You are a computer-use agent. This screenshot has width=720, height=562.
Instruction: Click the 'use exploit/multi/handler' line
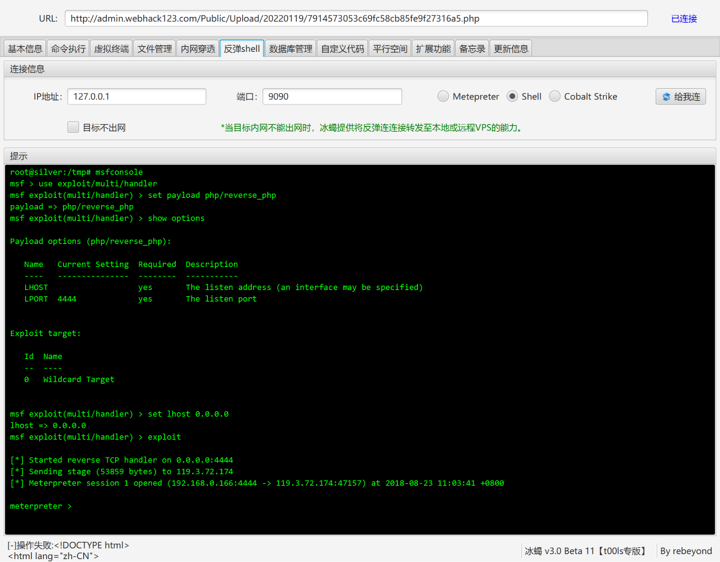click(84, 184)
